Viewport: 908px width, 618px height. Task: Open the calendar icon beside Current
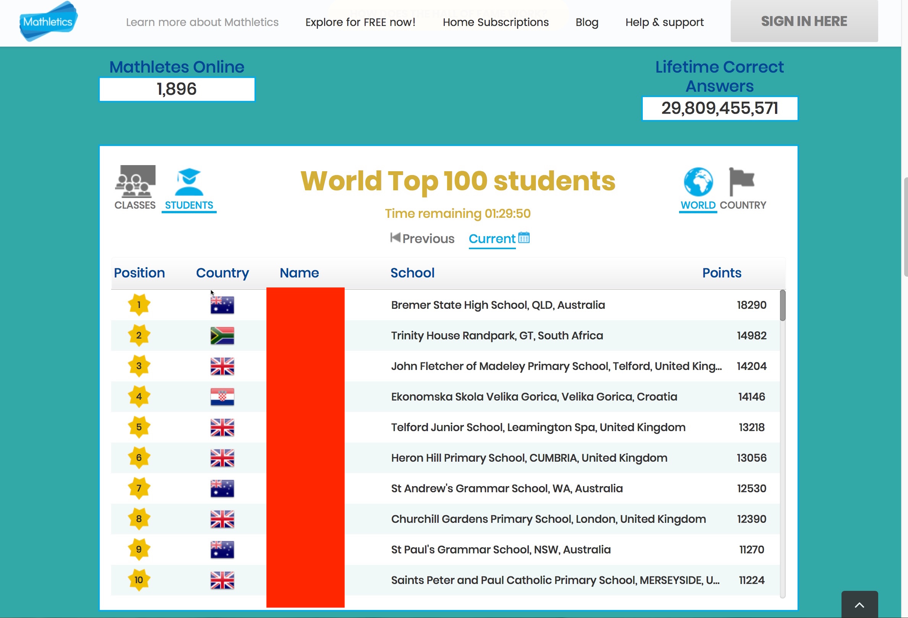[524, 237]
